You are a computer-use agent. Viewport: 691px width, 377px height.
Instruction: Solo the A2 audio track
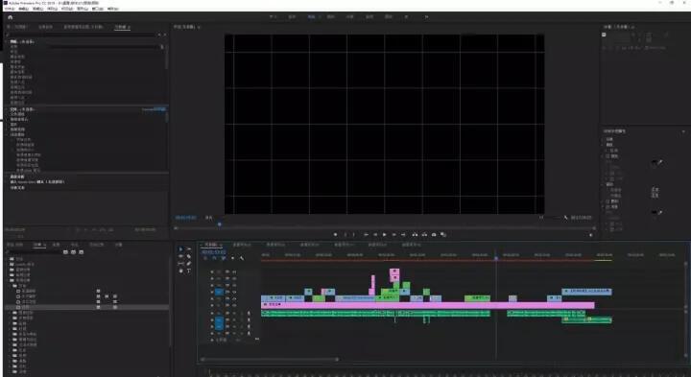click(x=241, y=320)
